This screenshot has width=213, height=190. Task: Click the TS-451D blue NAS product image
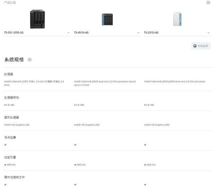click(x=107, y=19)
